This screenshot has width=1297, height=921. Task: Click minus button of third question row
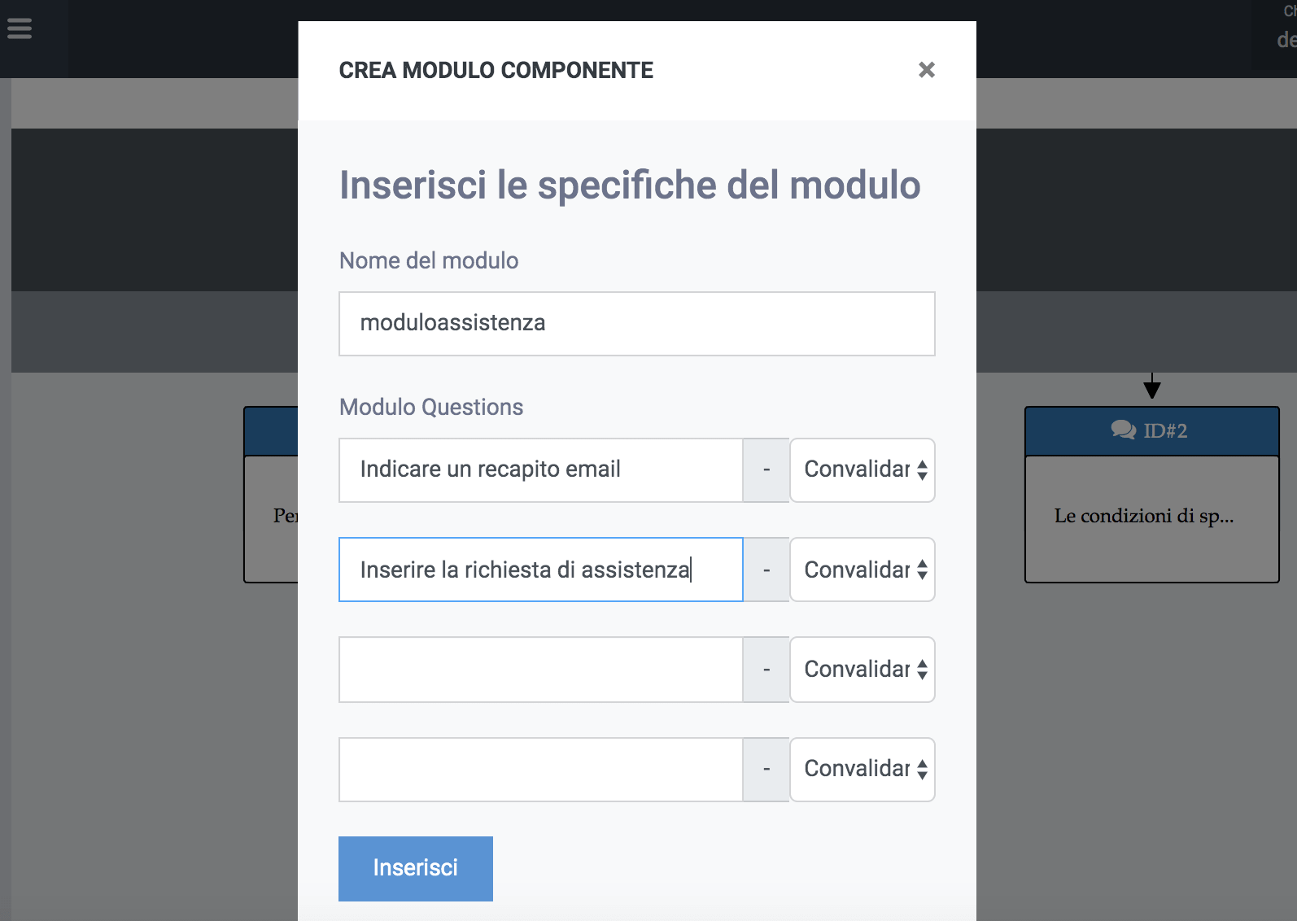pyautogui.click(x=766, y=670)
